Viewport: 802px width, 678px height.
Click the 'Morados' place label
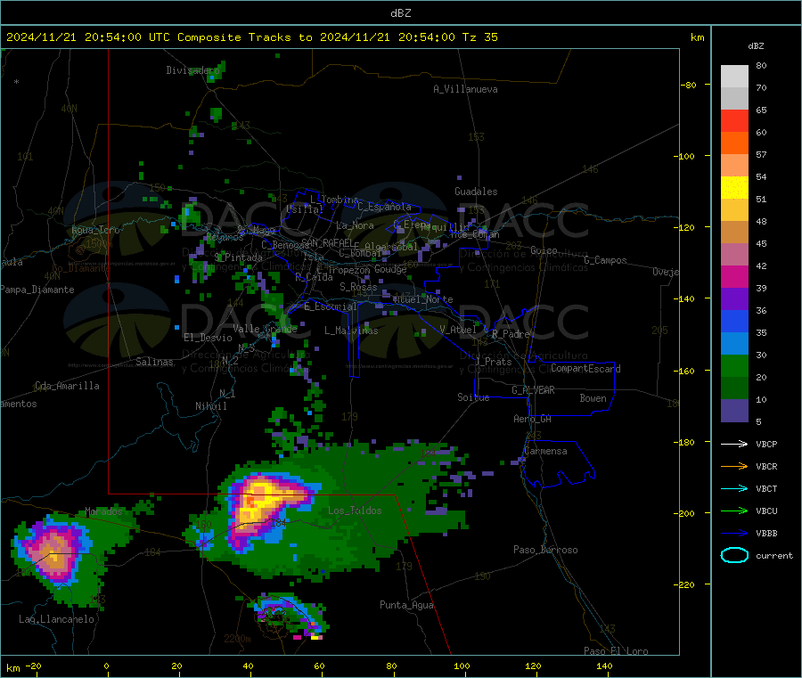103,511
